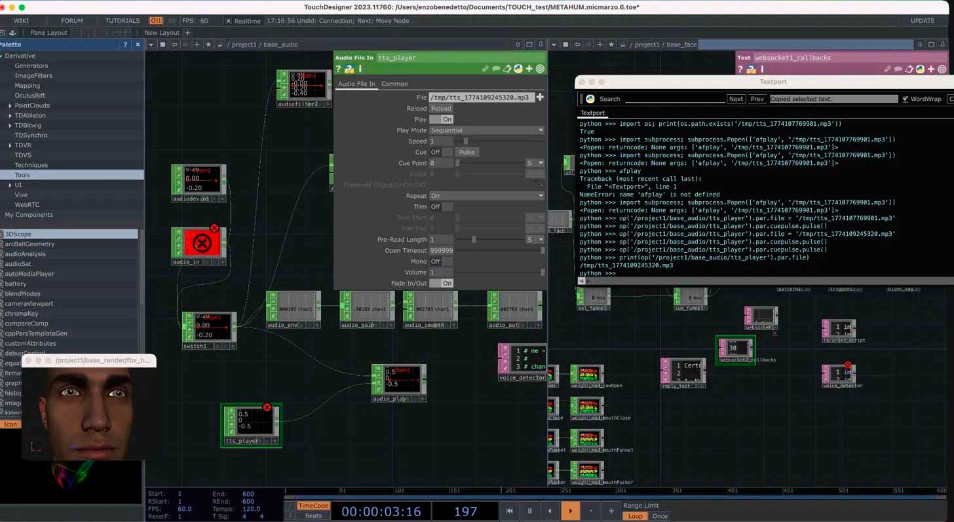Pause the timeline playback
Viewport: 954px width, 522px height.
click(x=529, y=511)
